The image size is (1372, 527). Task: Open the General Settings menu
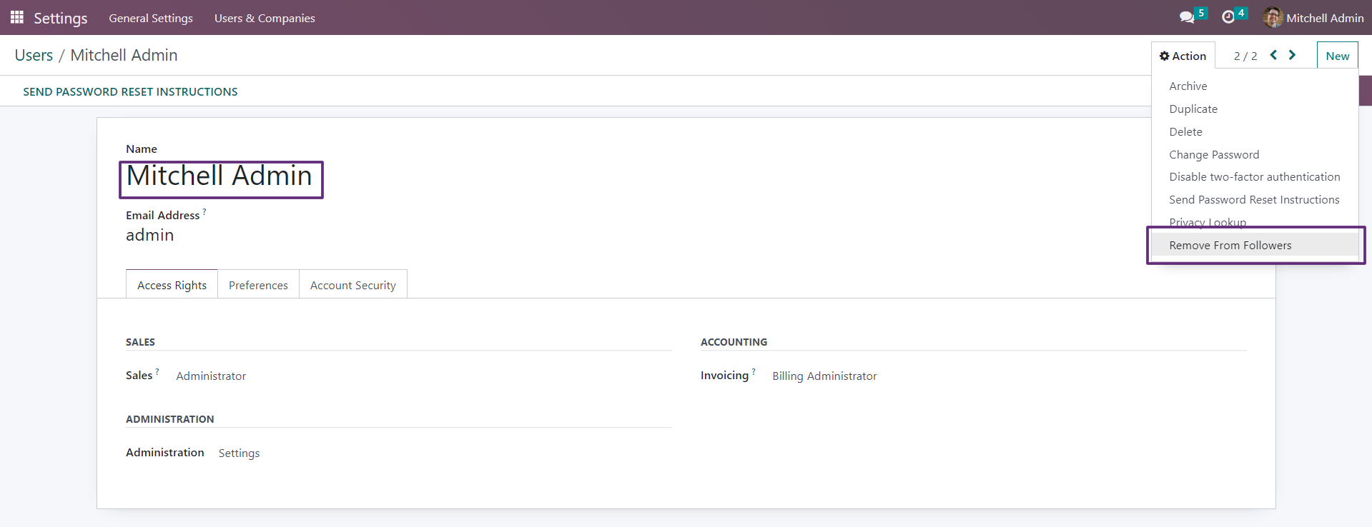coord(151,18)
